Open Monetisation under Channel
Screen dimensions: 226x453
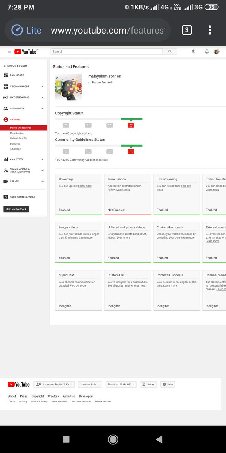point(17,133)
